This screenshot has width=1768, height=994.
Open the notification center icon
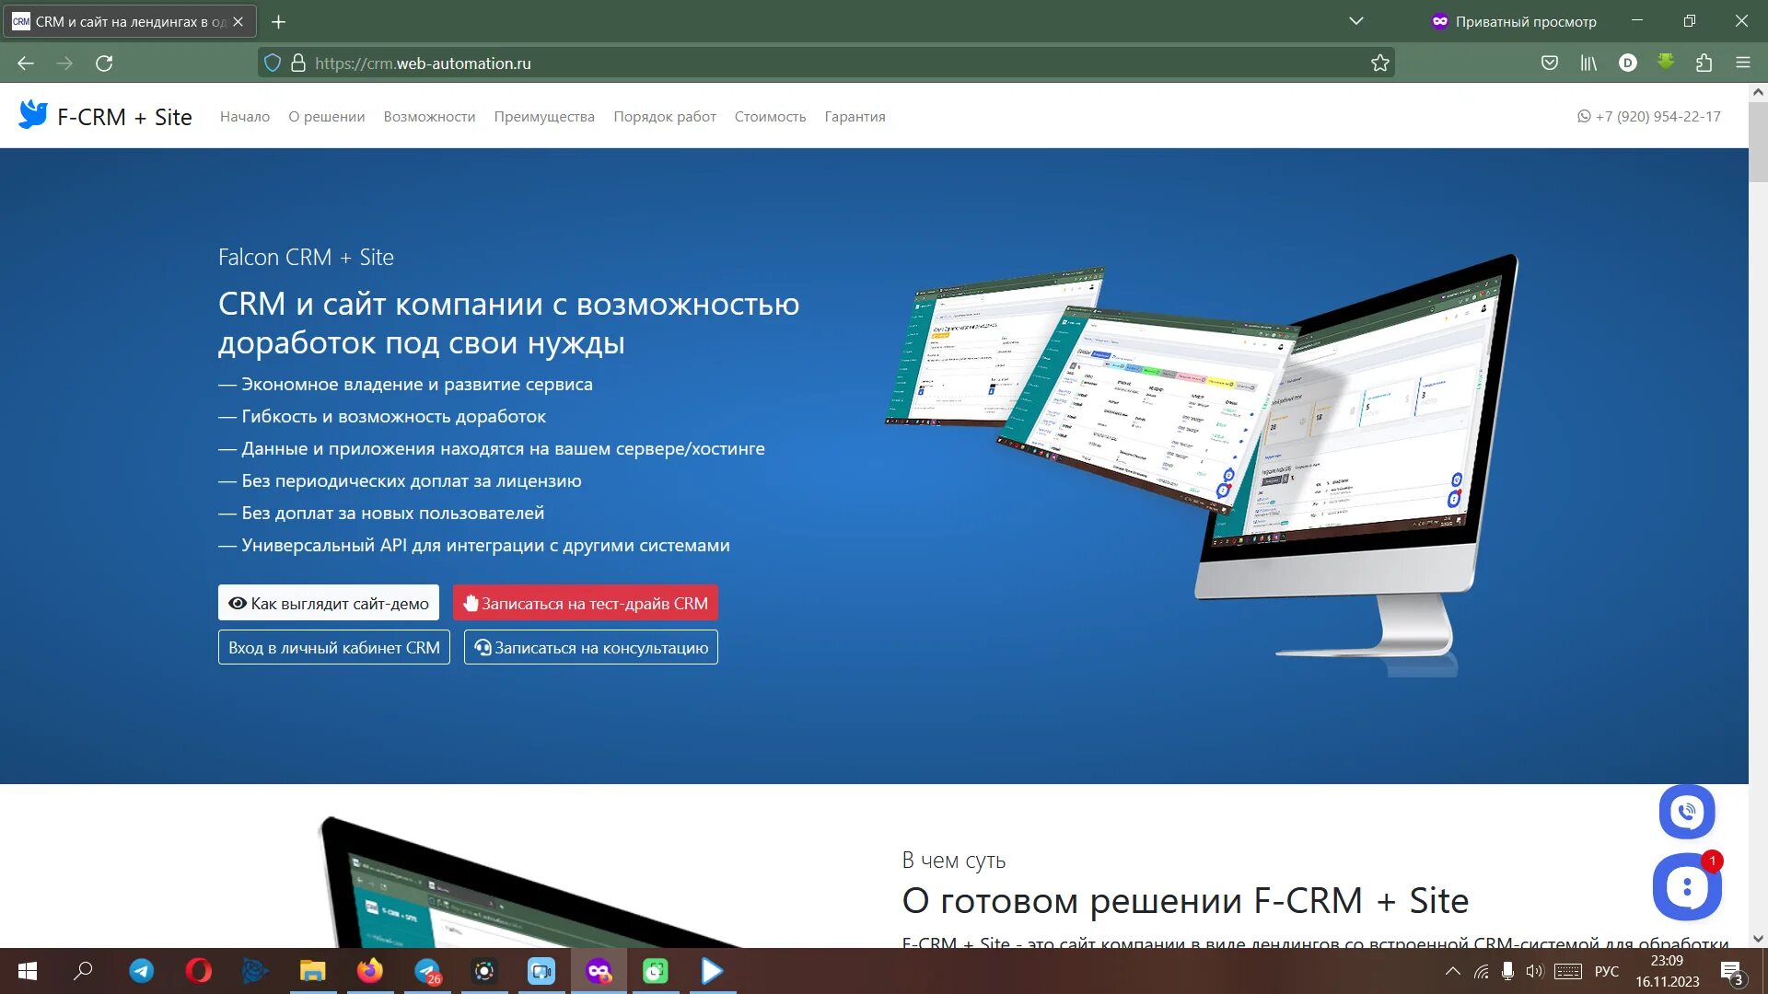click(1731, 972)
